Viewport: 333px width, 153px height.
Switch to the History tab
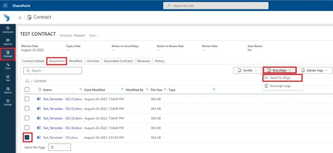(x=160, y=61)
